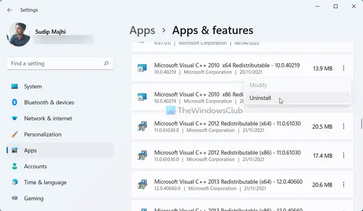Click the Apps breadcrumb link
Screen dimensions: 363x211
point(142,30)
